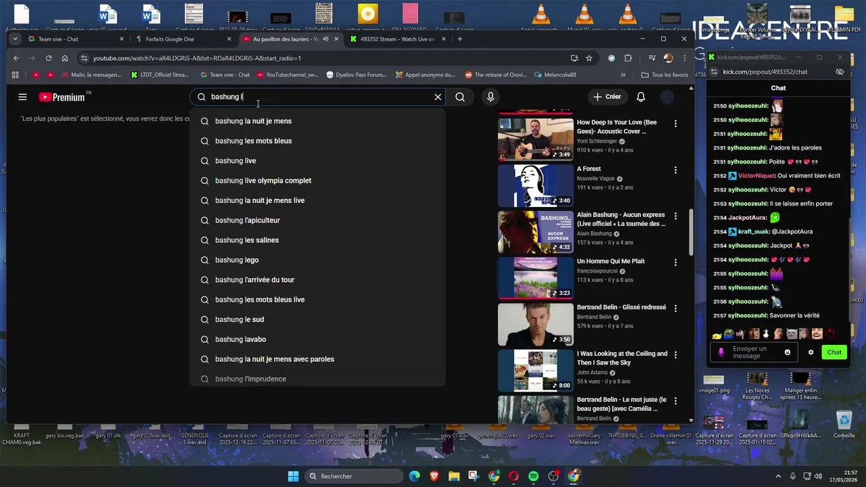This screenshot has height=487, width=866.
Task: Bookmark this page with the star
Action: (589, 58)
